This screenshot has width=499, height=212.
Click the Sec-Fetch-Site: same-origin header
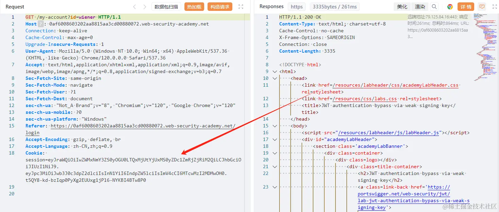coord(63,78)
